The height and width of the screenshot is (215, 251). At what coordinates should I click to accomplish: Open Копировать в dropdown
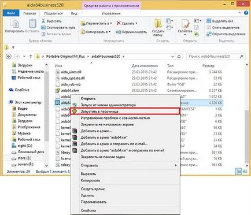pyautogui.click(x=95, y=32)
